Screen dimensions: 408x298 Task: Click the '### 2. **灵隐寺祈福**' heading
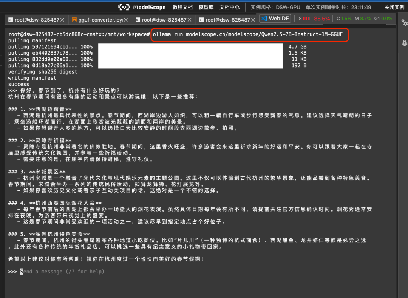pyautogui.click(x=40, y=141)
